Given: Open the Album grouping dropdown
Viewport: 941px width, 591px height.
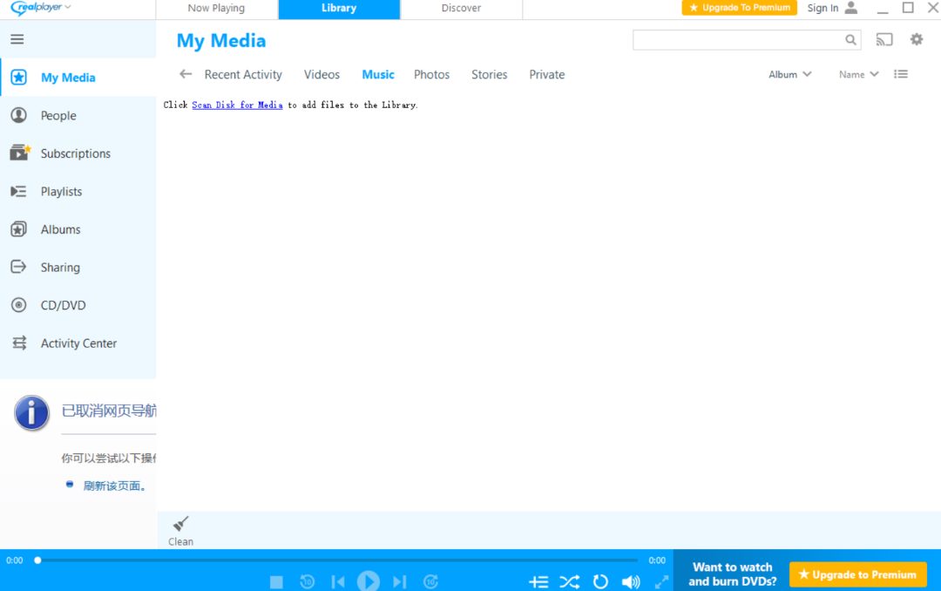Looking at the screenshot, I should click(x=789, y=74).
